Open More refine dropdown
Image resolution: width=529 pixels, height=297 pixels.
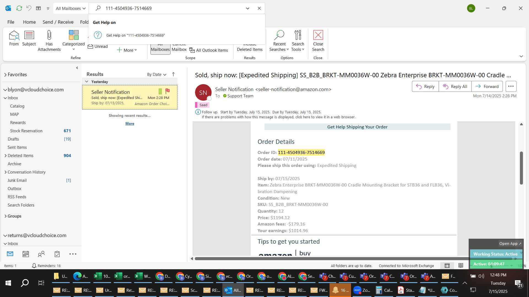pos(127,50)
